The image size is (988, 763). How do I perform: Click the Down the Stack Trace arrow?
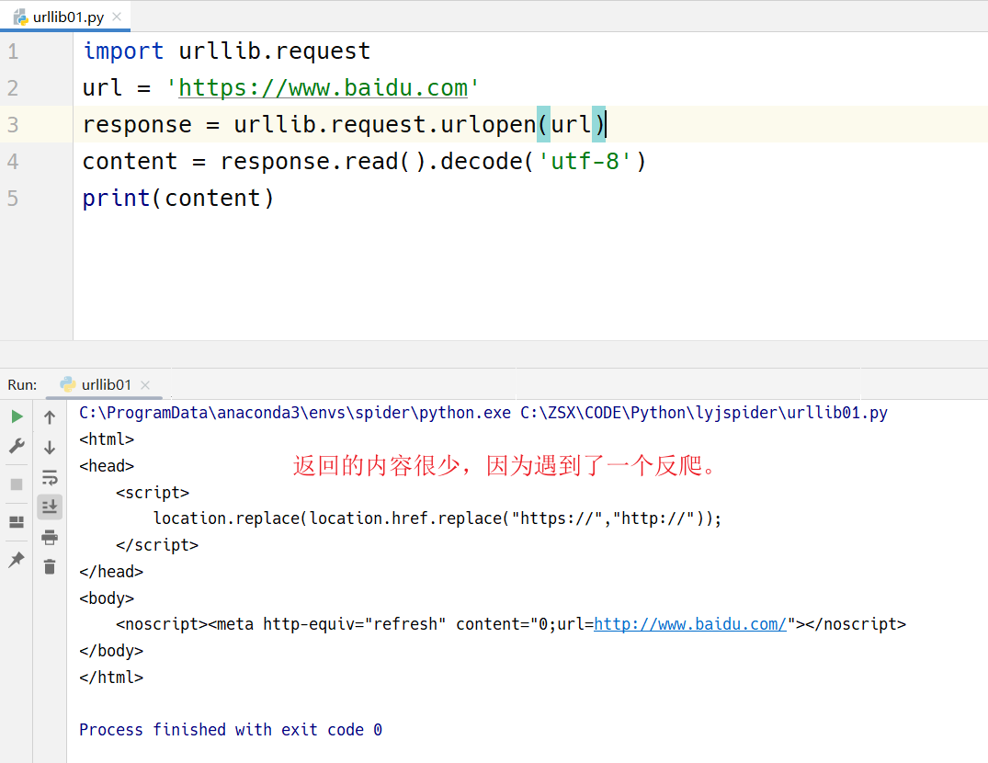click(x=50, y=448)
